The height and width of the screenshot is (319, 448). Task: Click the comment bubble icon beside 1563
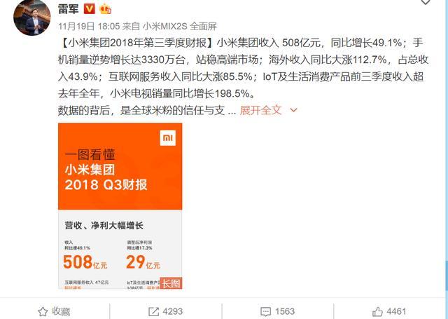click(x=266, y=311)
